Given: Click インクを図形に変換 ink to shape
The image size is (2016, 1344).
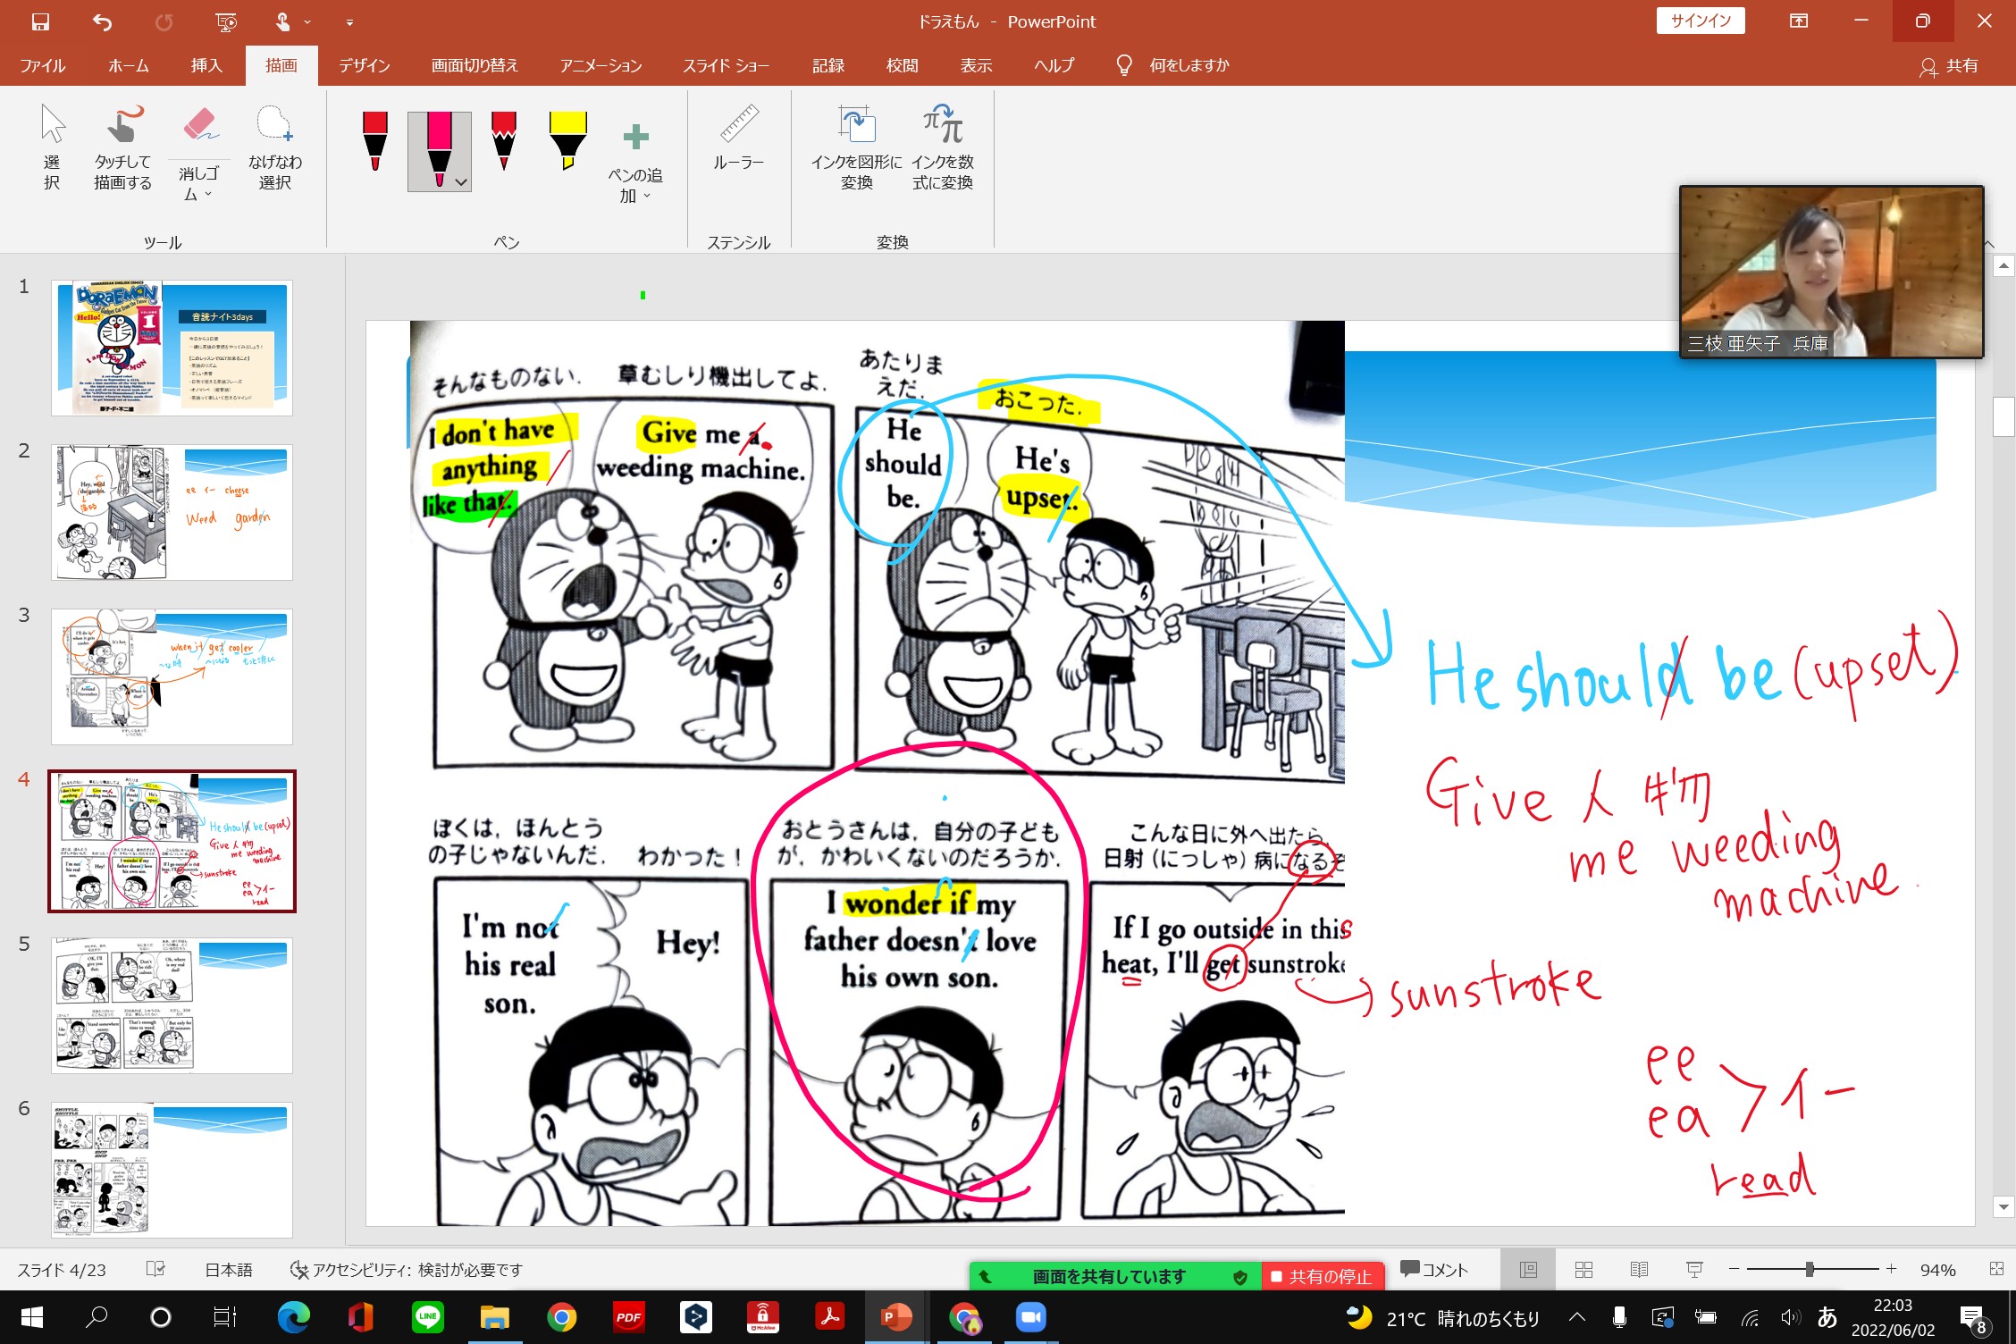Looking at the screenshot, I should click(x=856, y=147).
